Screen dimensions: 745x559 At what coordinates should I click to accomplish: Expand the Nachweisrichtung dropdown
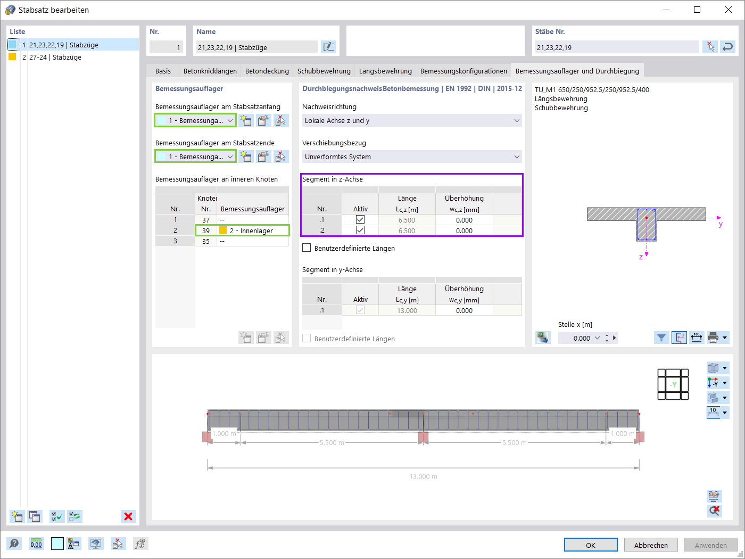tap(516, 120)
